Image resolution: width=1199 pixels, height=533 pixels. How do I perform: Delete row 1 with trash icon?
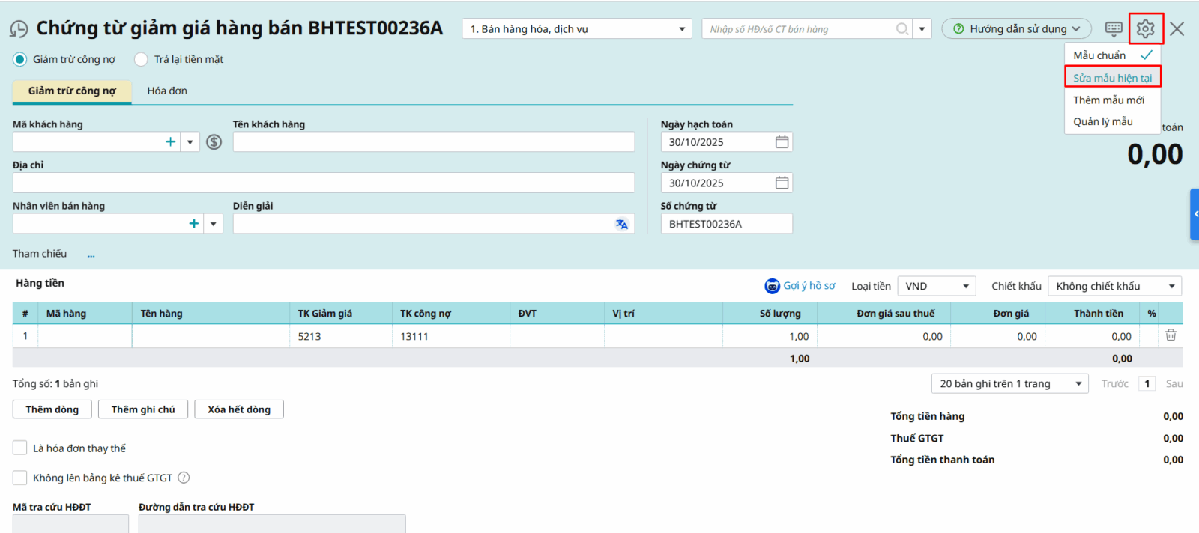coord(1171,335)
